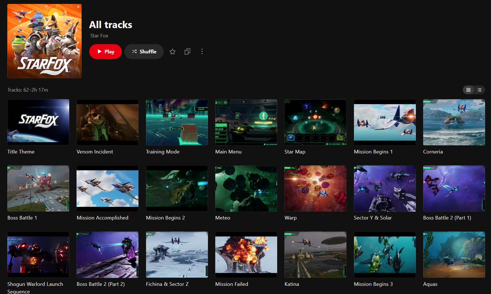Screen dimensions: 491x294
Task: Select the Title Theme thumbnail
Action: pos(38,122)
